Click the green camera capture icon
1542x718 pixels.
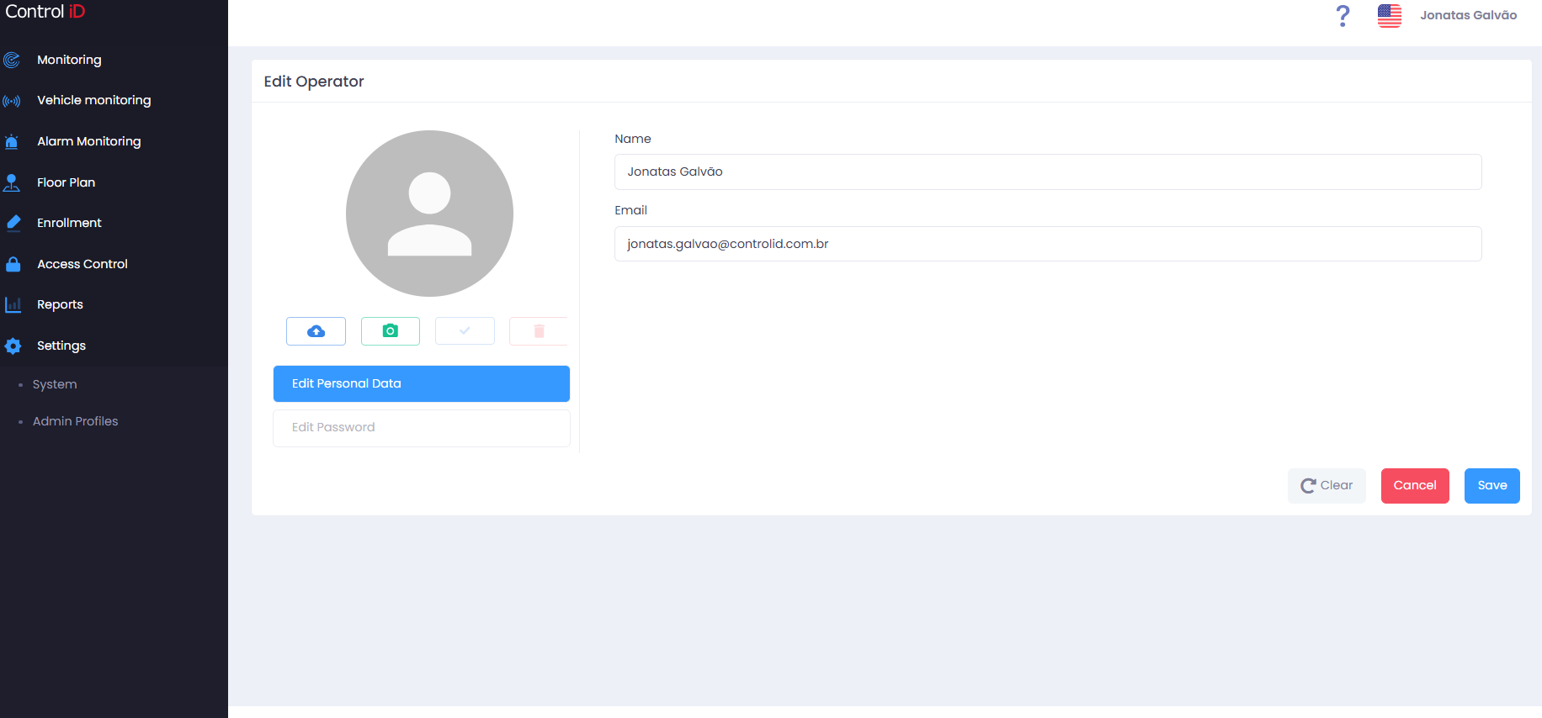pyautogui.click(x=391, y=331)
